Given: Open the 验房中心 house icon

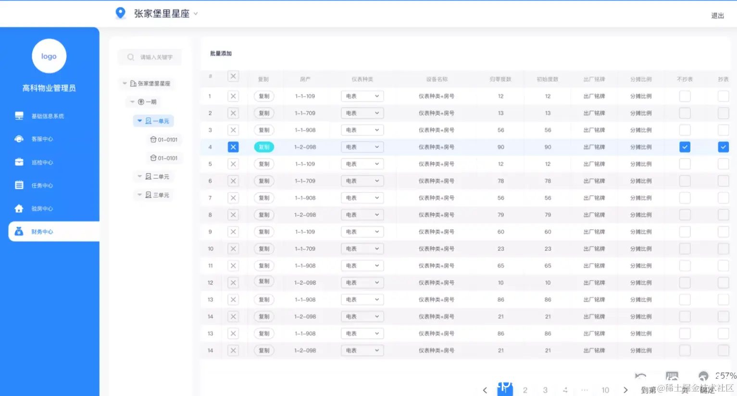Looking at the screenshot, I should [x=19, y=208].
